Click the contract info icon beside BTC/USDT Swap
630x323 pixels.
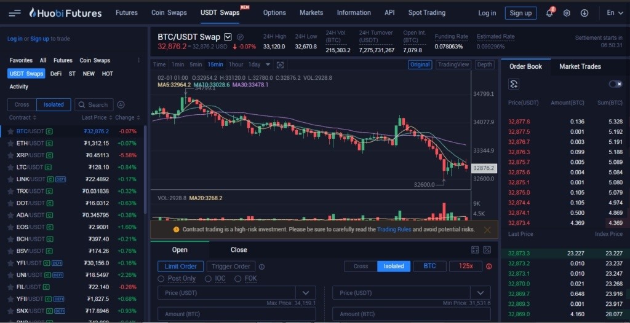[x=241, y=37]
